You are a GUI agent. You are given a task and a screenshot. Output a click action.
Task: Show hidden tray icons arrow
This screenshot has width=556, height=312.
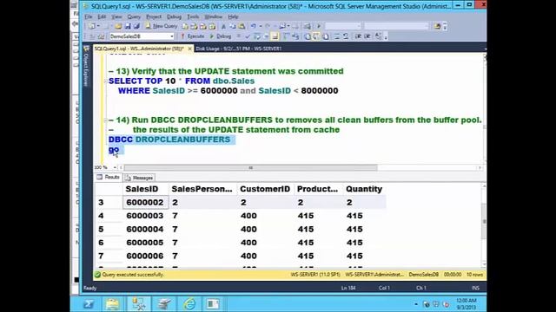click(x=416, y=304)
